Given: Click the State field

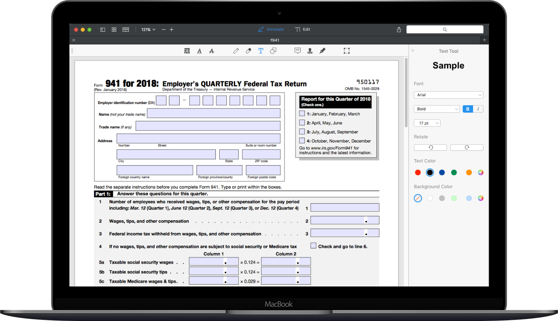Looking at the screenshot, I should point(229,154).
